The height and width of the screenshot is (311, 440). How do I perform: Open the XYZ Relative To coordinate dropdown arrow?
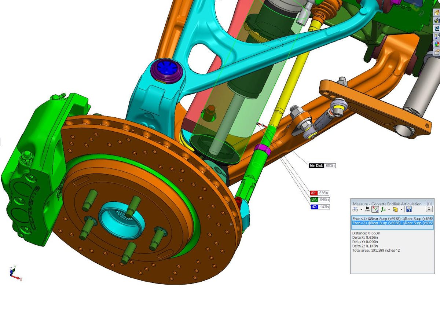(x=389, y=210)
